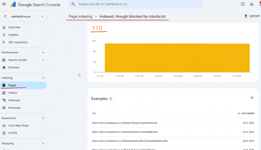Open the Removals tool
The width and height of the screenshot is (261, 150).
15,108
